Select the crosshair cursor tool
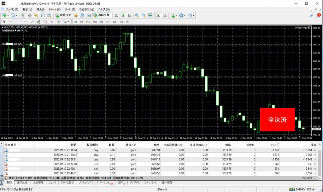This screenshot has height=192, width=323. (x=11, y=22)
